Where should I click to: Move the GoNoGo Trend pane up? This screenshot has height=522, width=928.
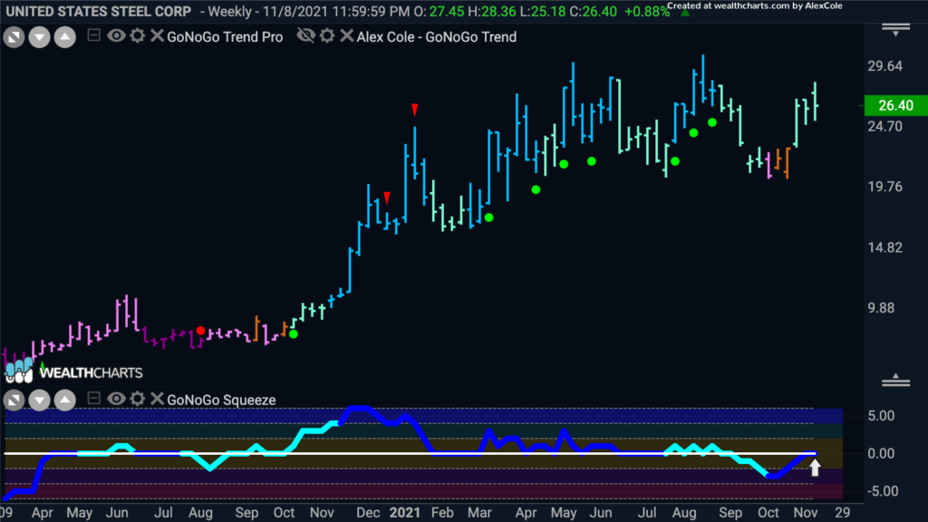(x=64, y=37)
